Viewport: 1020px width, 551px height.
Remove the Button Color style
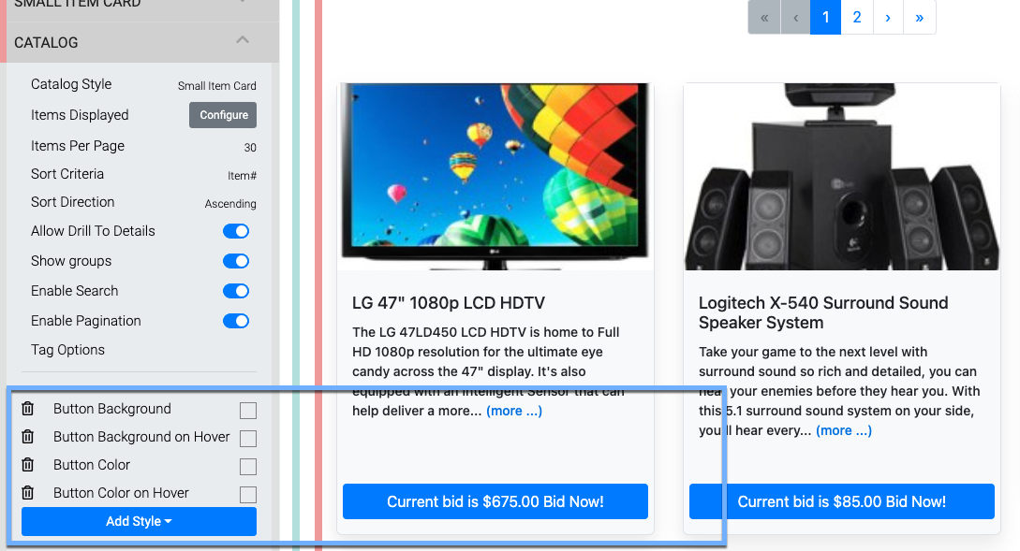[x=27, y=465]
